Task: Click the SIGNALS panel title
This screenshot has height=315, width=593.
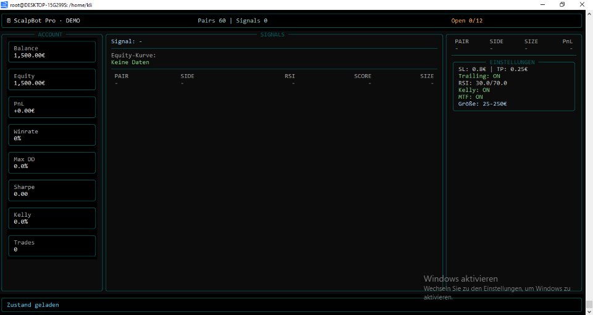Action: point(272,35)
